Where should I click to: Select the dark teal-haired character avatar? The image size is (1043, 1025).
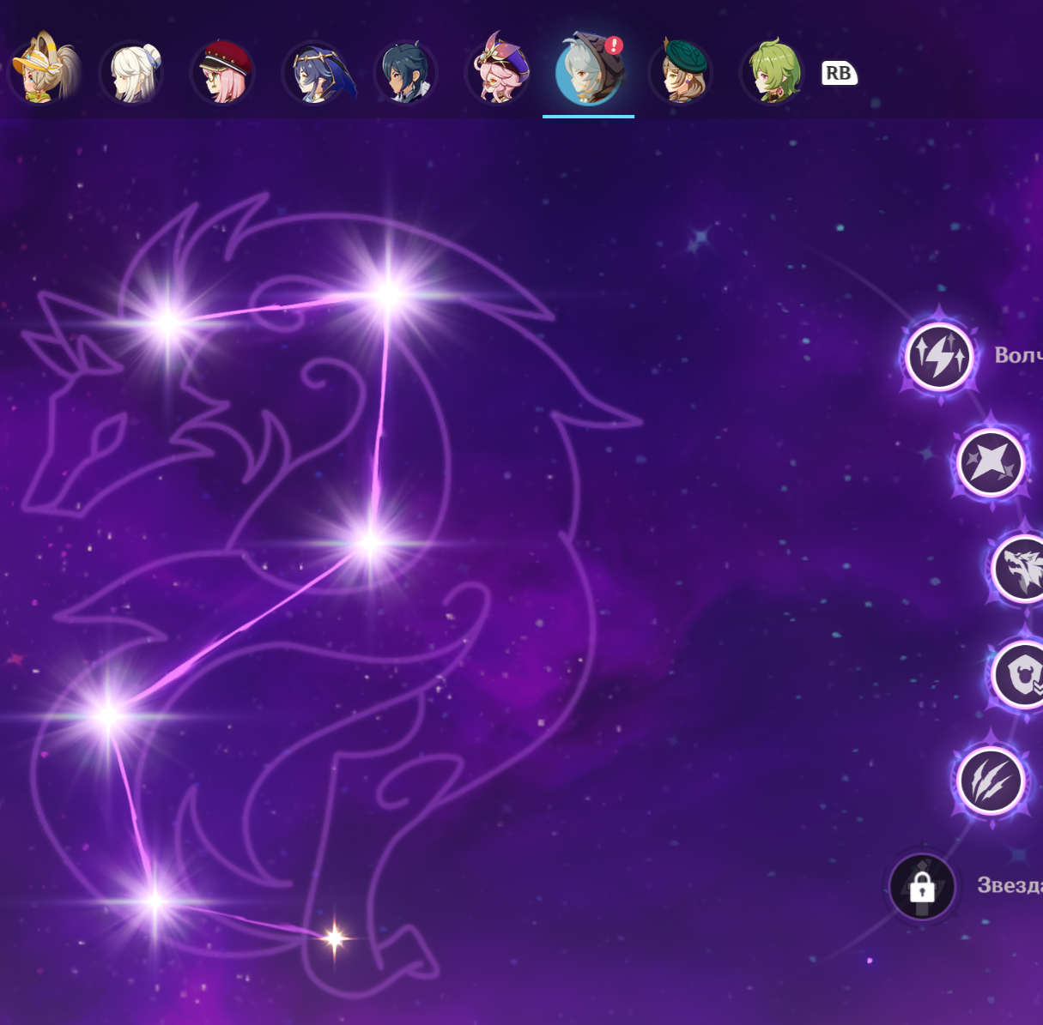pyautogui.click(x=407, y=72)
